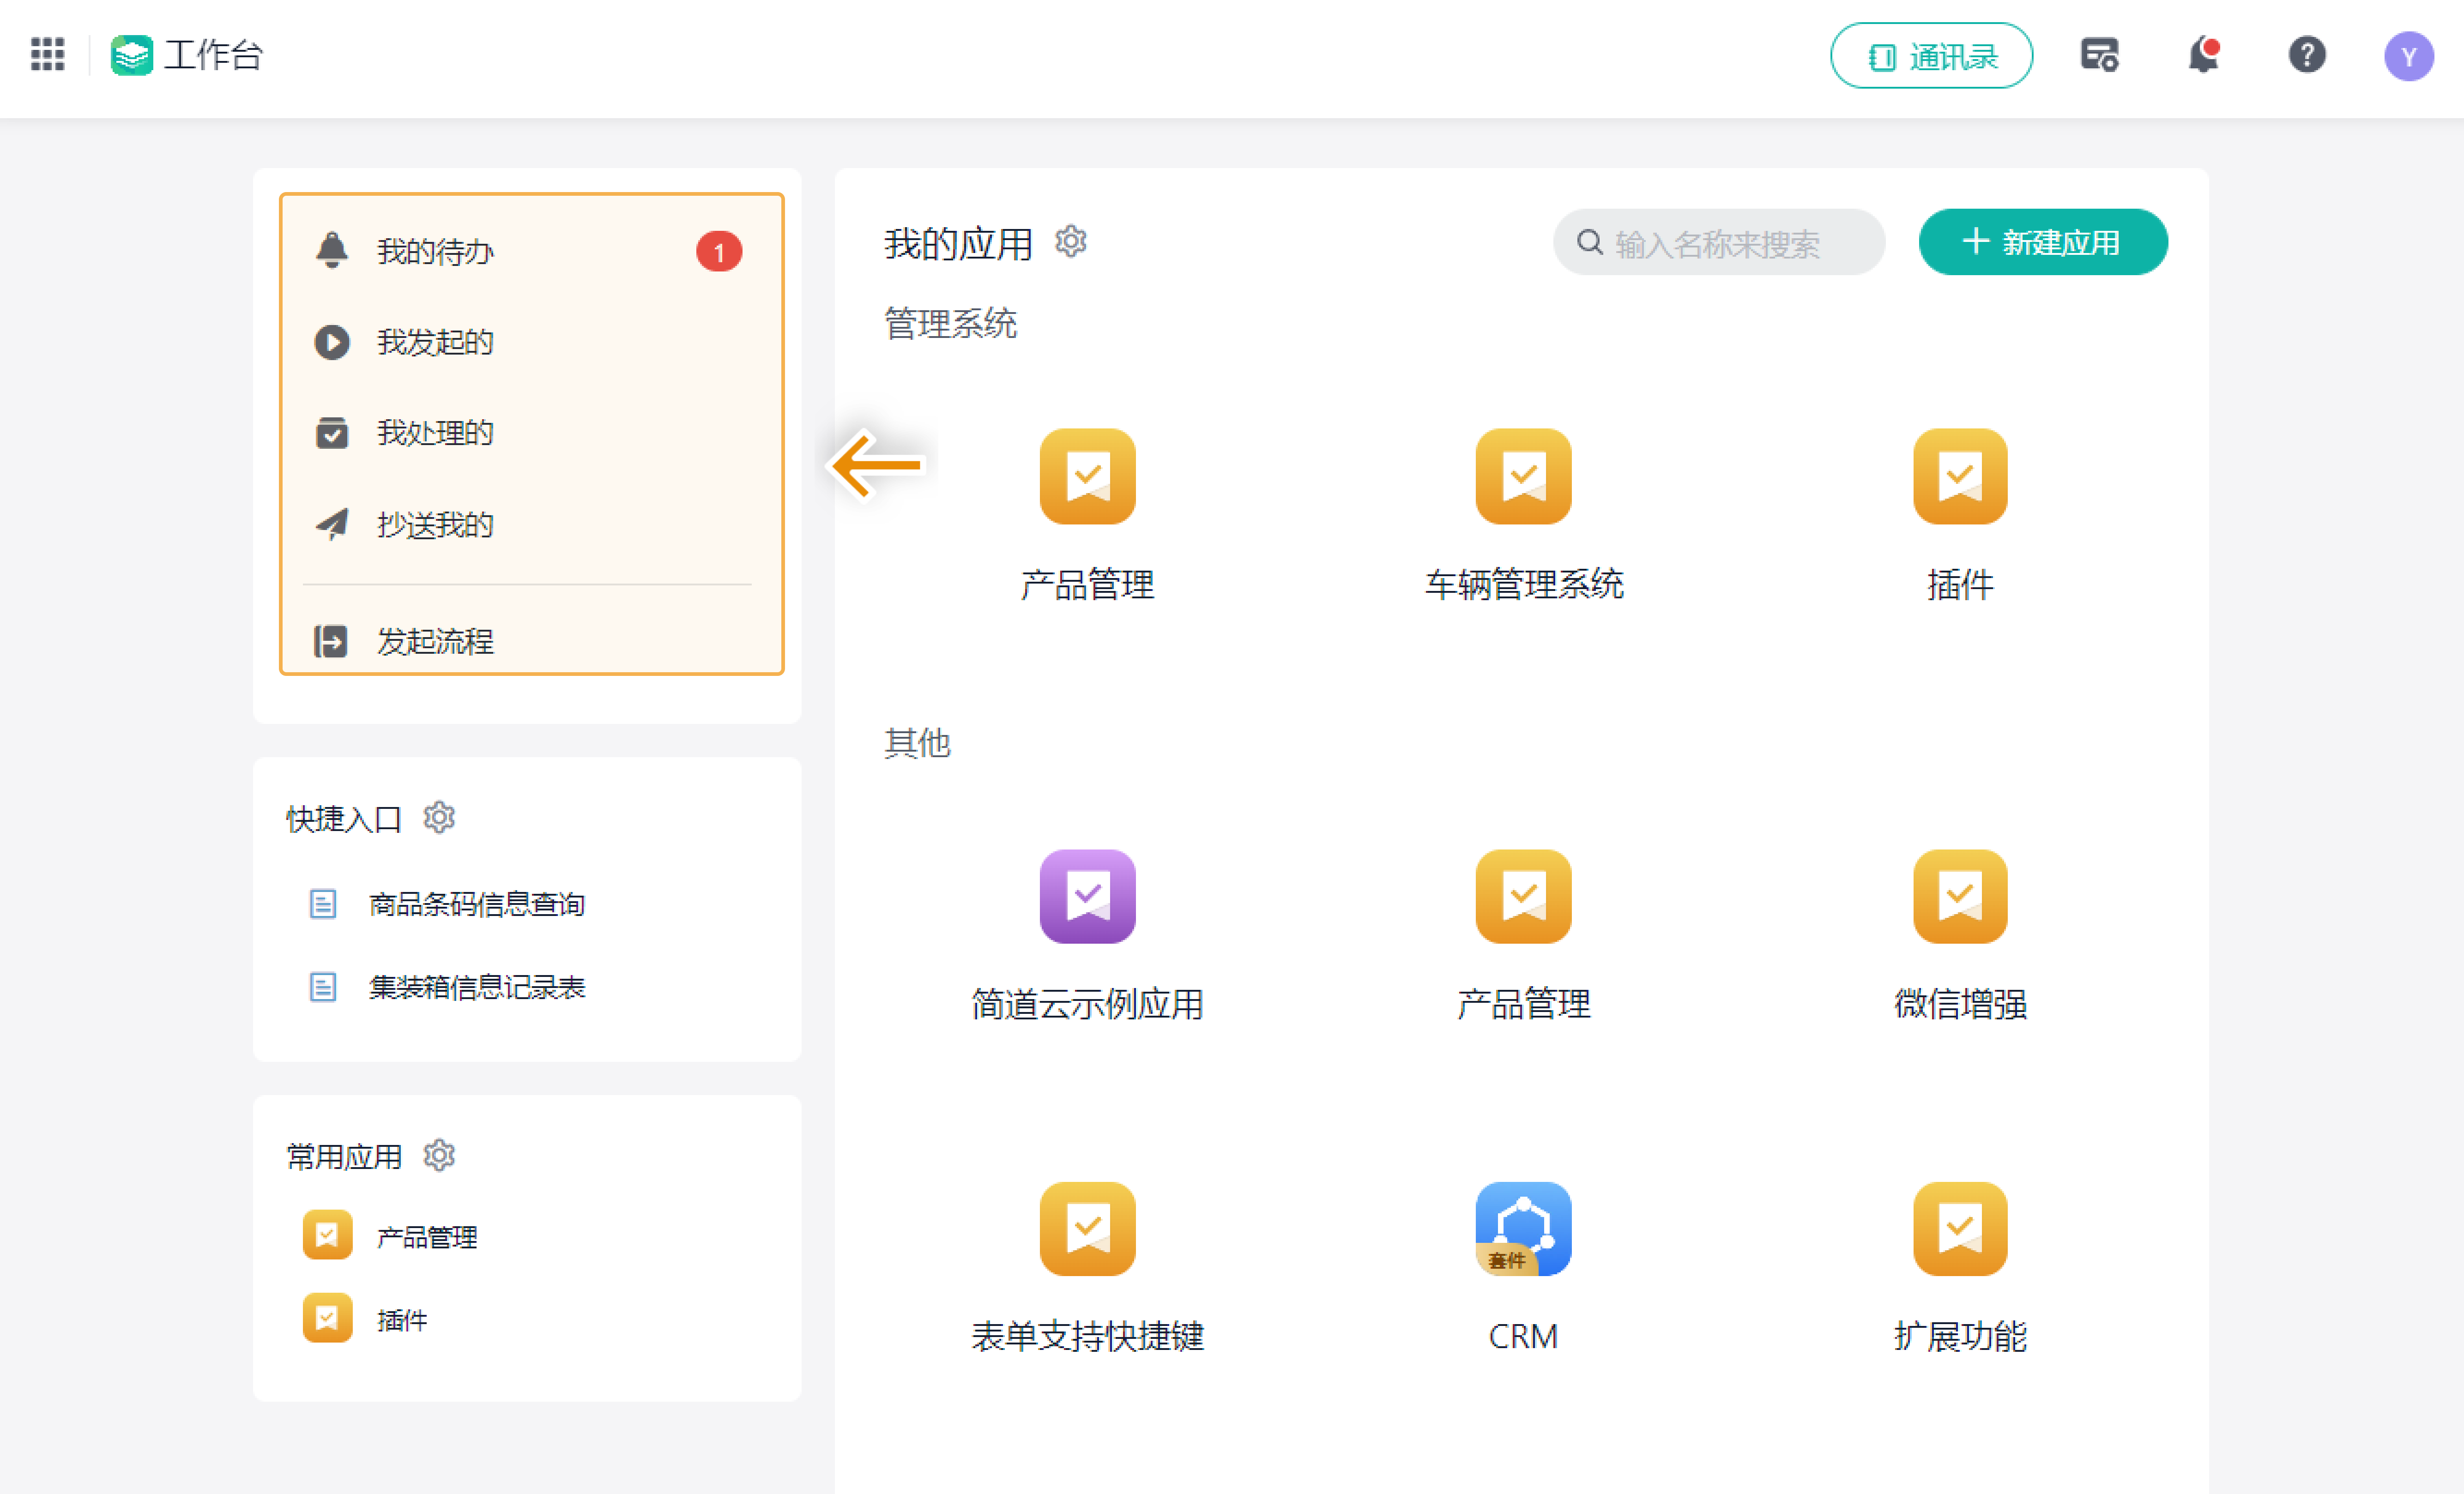Open the purple 简道云示例应用 app
Viewport: 2464px width, 1494px height.
(1087, 936)
